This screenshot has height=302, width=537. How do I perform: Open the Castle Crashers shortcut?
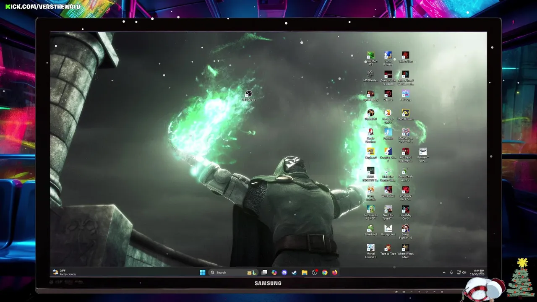370,135
